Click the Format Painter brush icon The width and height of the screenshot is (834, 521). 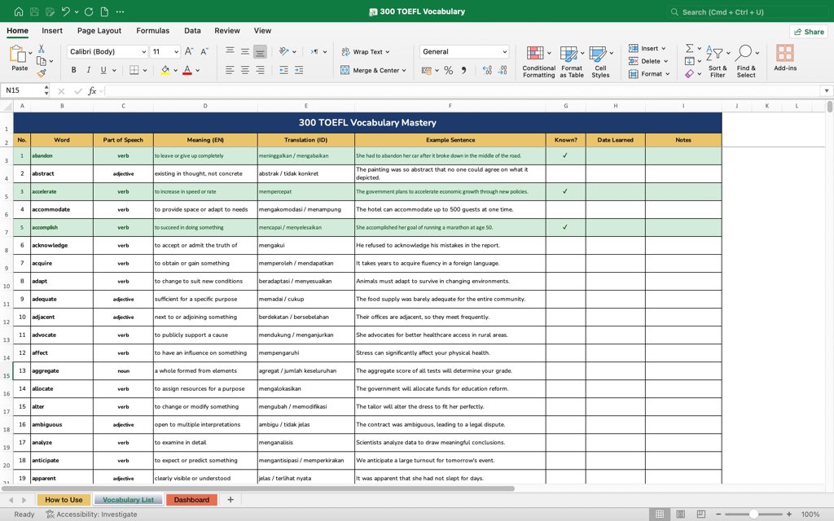[42, 72]
